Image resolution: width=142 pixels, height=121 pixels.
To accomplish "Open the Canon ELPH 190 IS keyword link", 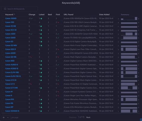I will (13, 76).
